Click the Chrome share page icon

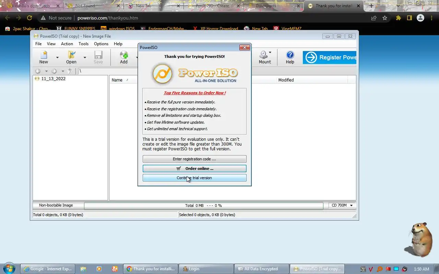pyautogui.click(x=374, y=18)
